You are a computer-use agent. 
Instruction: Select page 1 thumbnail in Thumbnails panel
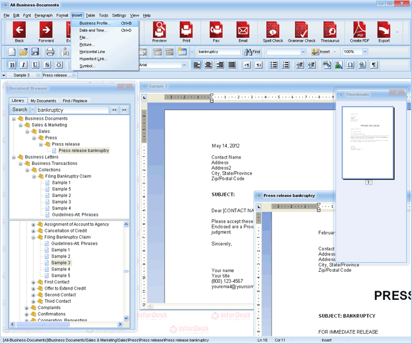(368, 143)
